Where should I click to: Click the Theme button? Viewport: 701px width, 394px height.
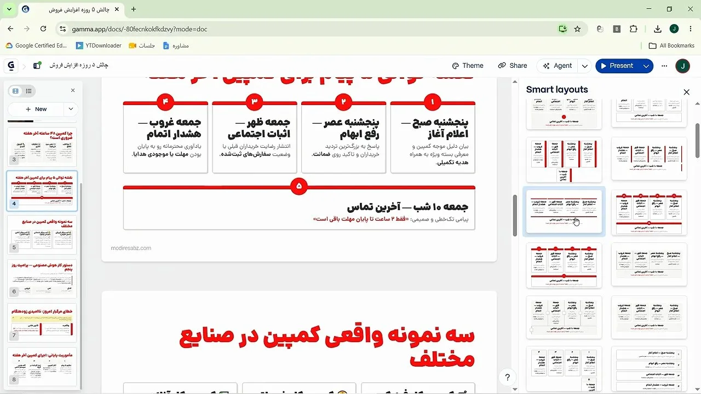468,66
